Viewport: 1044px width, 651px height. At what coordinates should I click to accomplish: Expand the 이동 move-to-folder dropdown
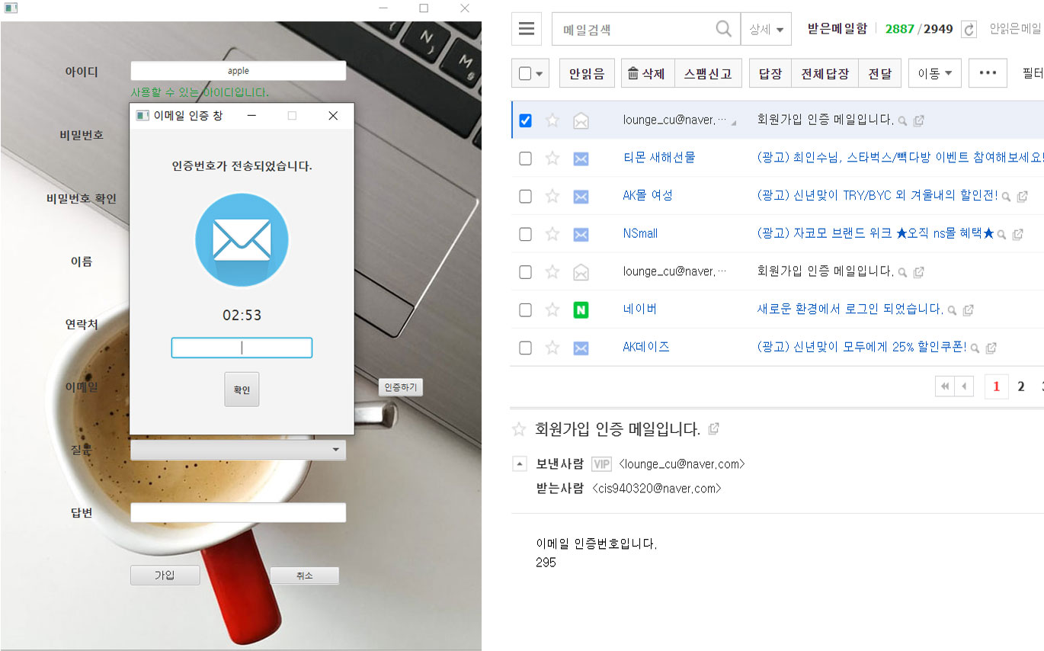[x=934, y=72]
